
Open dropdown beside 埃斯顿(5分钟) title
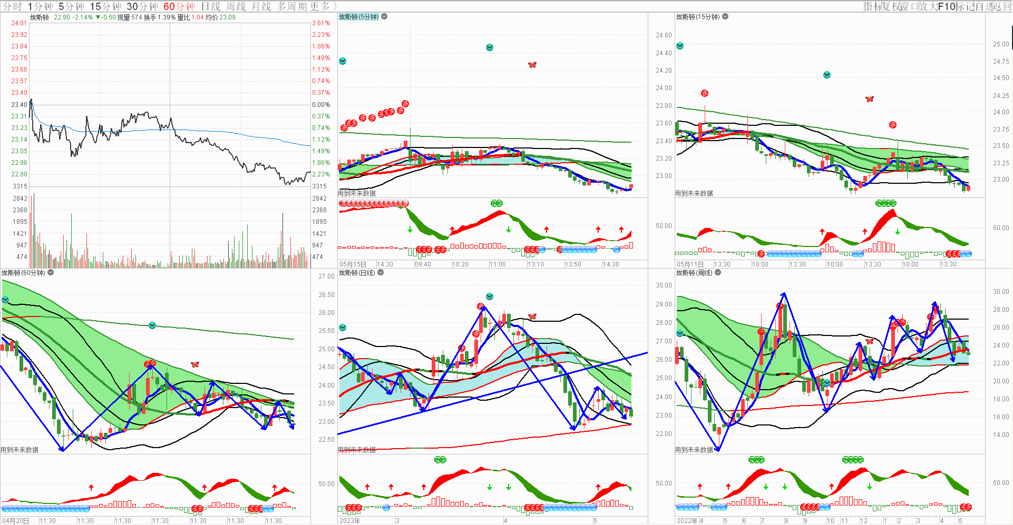coord(384,17)
